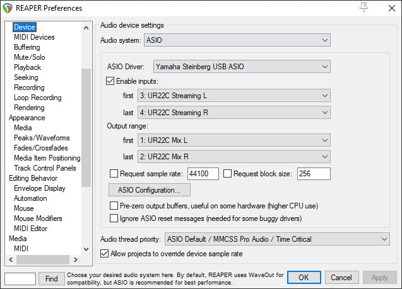This screenshot has height=289, width=402.
Task: Open Mute/Solo preferences page
Action: (30, 57)
